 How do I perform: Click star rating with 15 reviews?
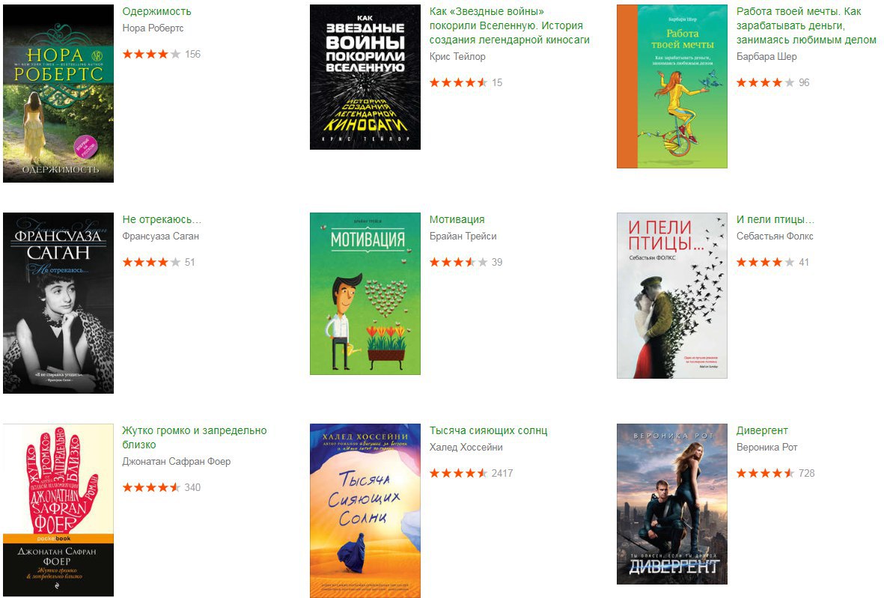[458, 82]
